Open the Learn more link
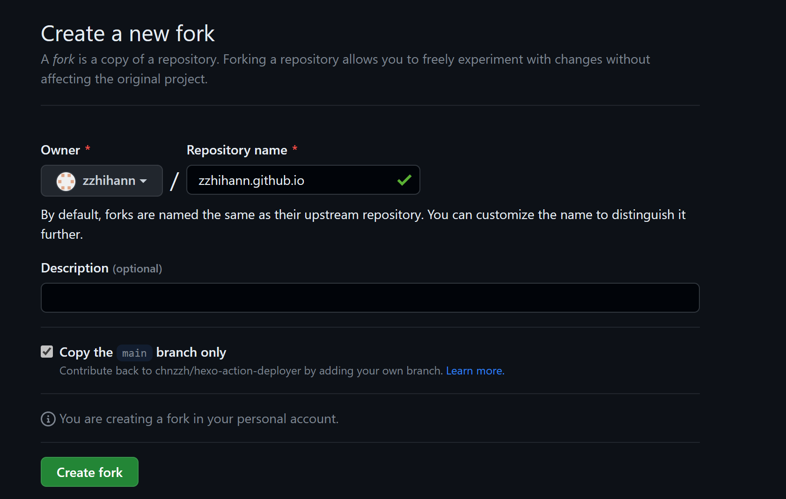 click(475, 371)
